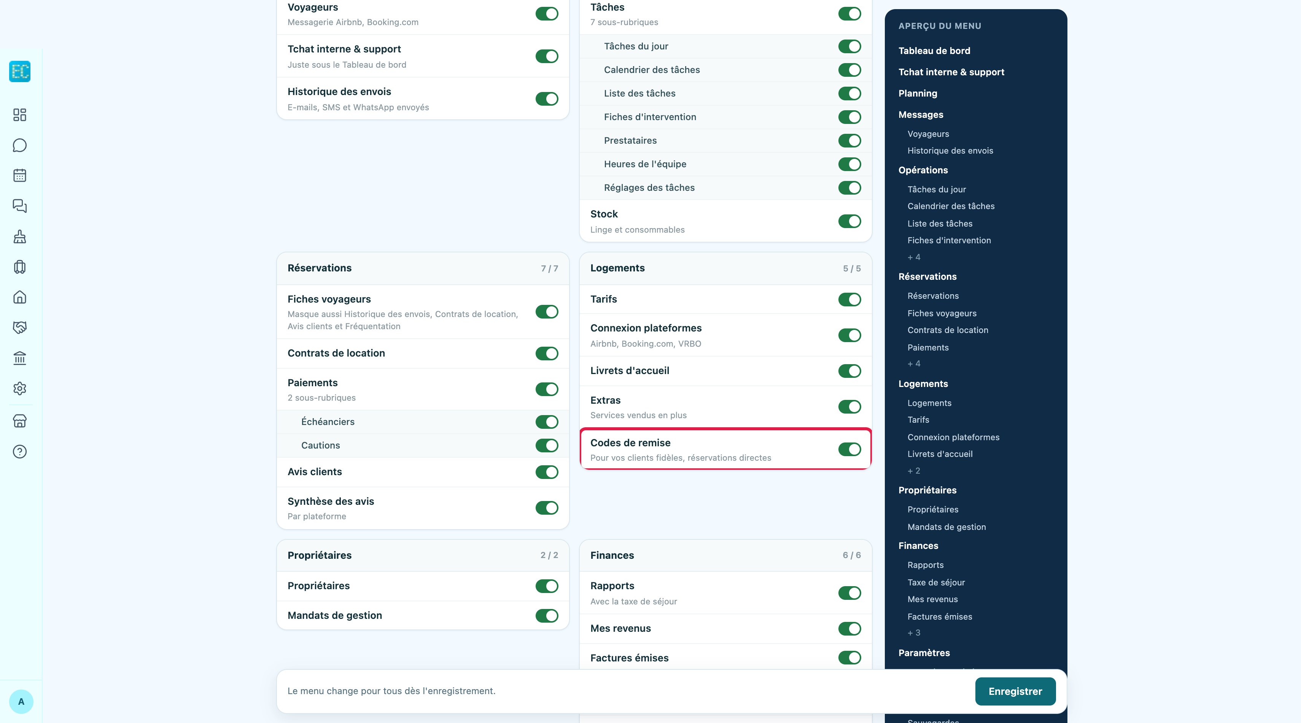Open the dashboard grid icon in sidebar
Viewport: 1301px width, 723px height.
click(x=20, y=115)
